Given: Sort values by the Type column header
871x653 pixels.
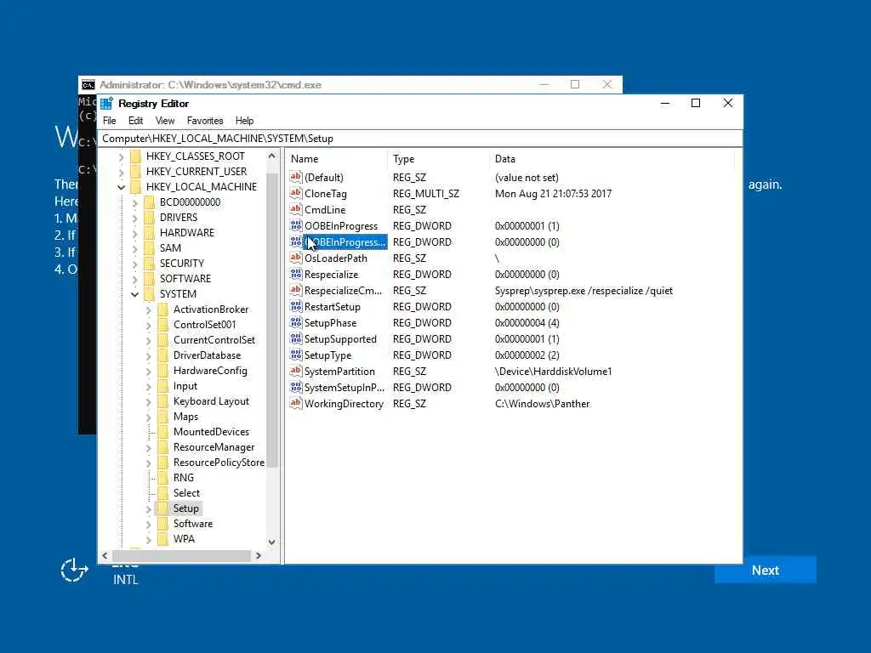Looking at the screenshot, I should [438, 159].
